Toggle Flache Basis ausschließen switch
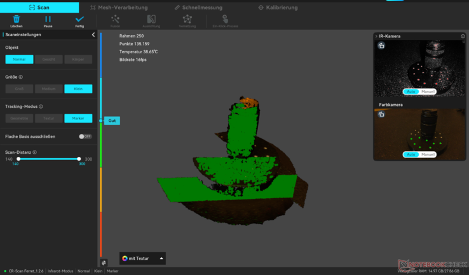Viewport: 469px width, 275px height. pos(85,137)
